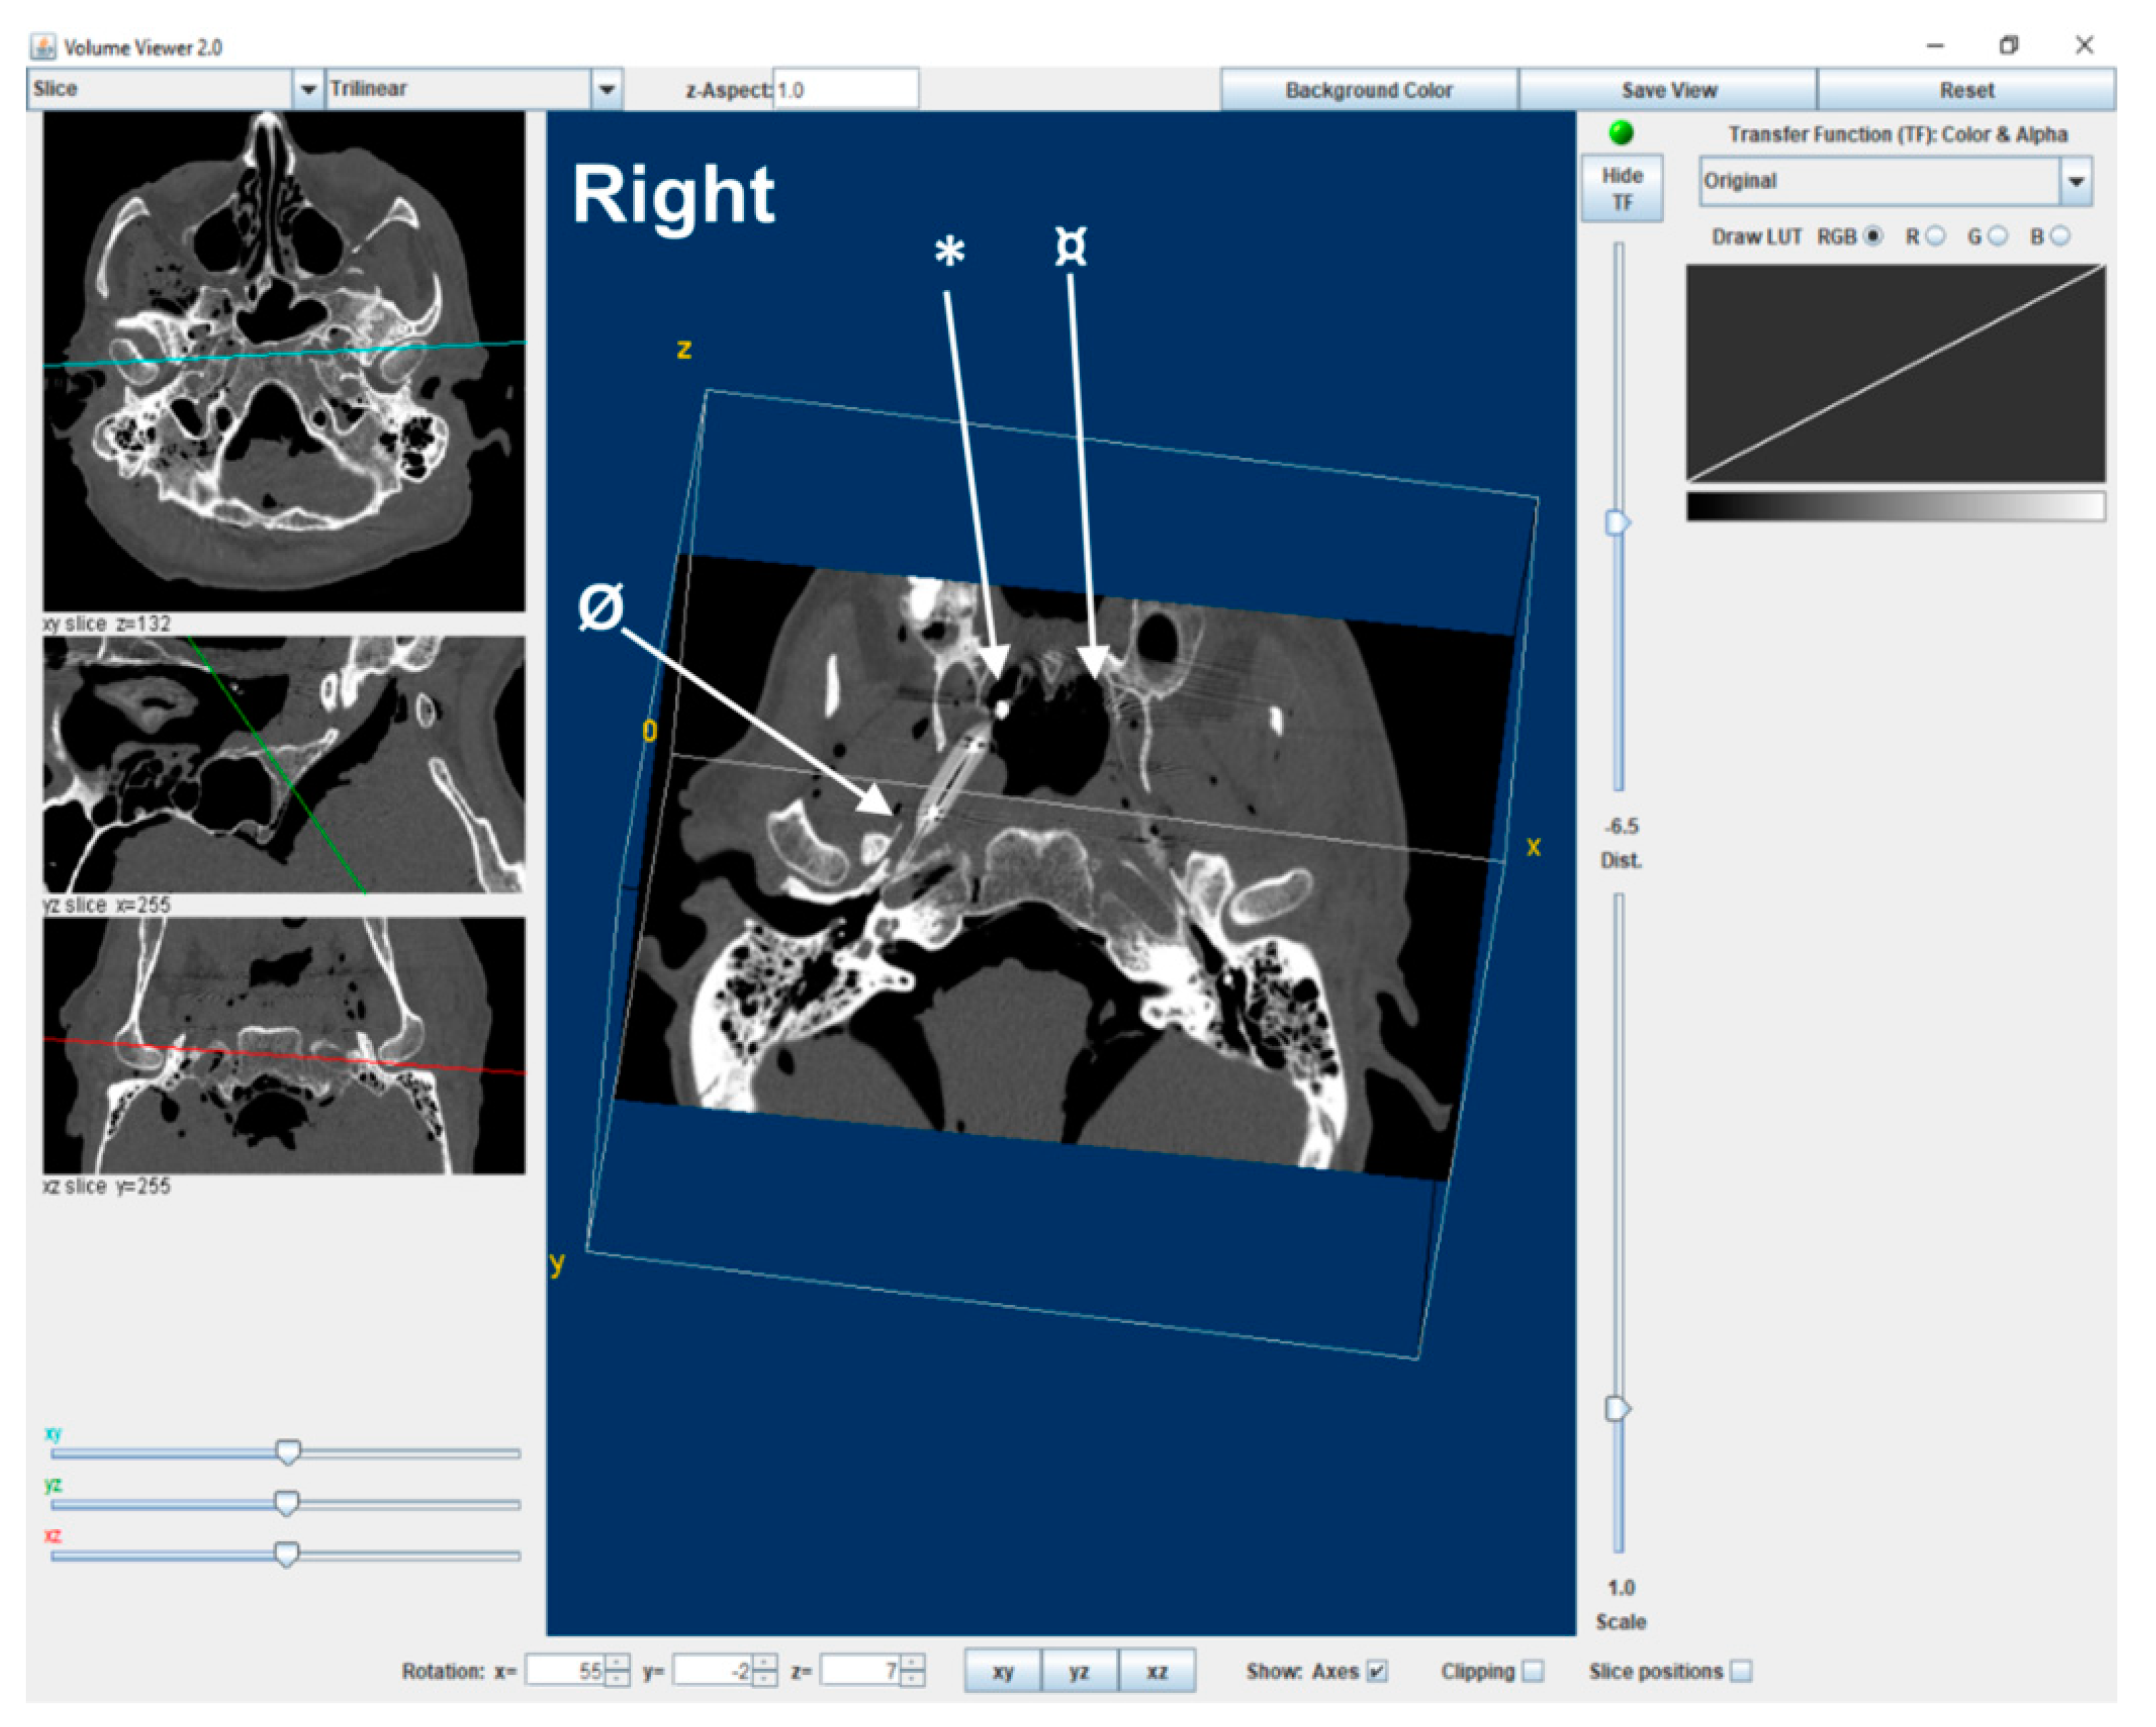Switch to the xy view orientation
Image resolution: width=2156 pixels, height=1727 pixels.
click(1003, 1671)
